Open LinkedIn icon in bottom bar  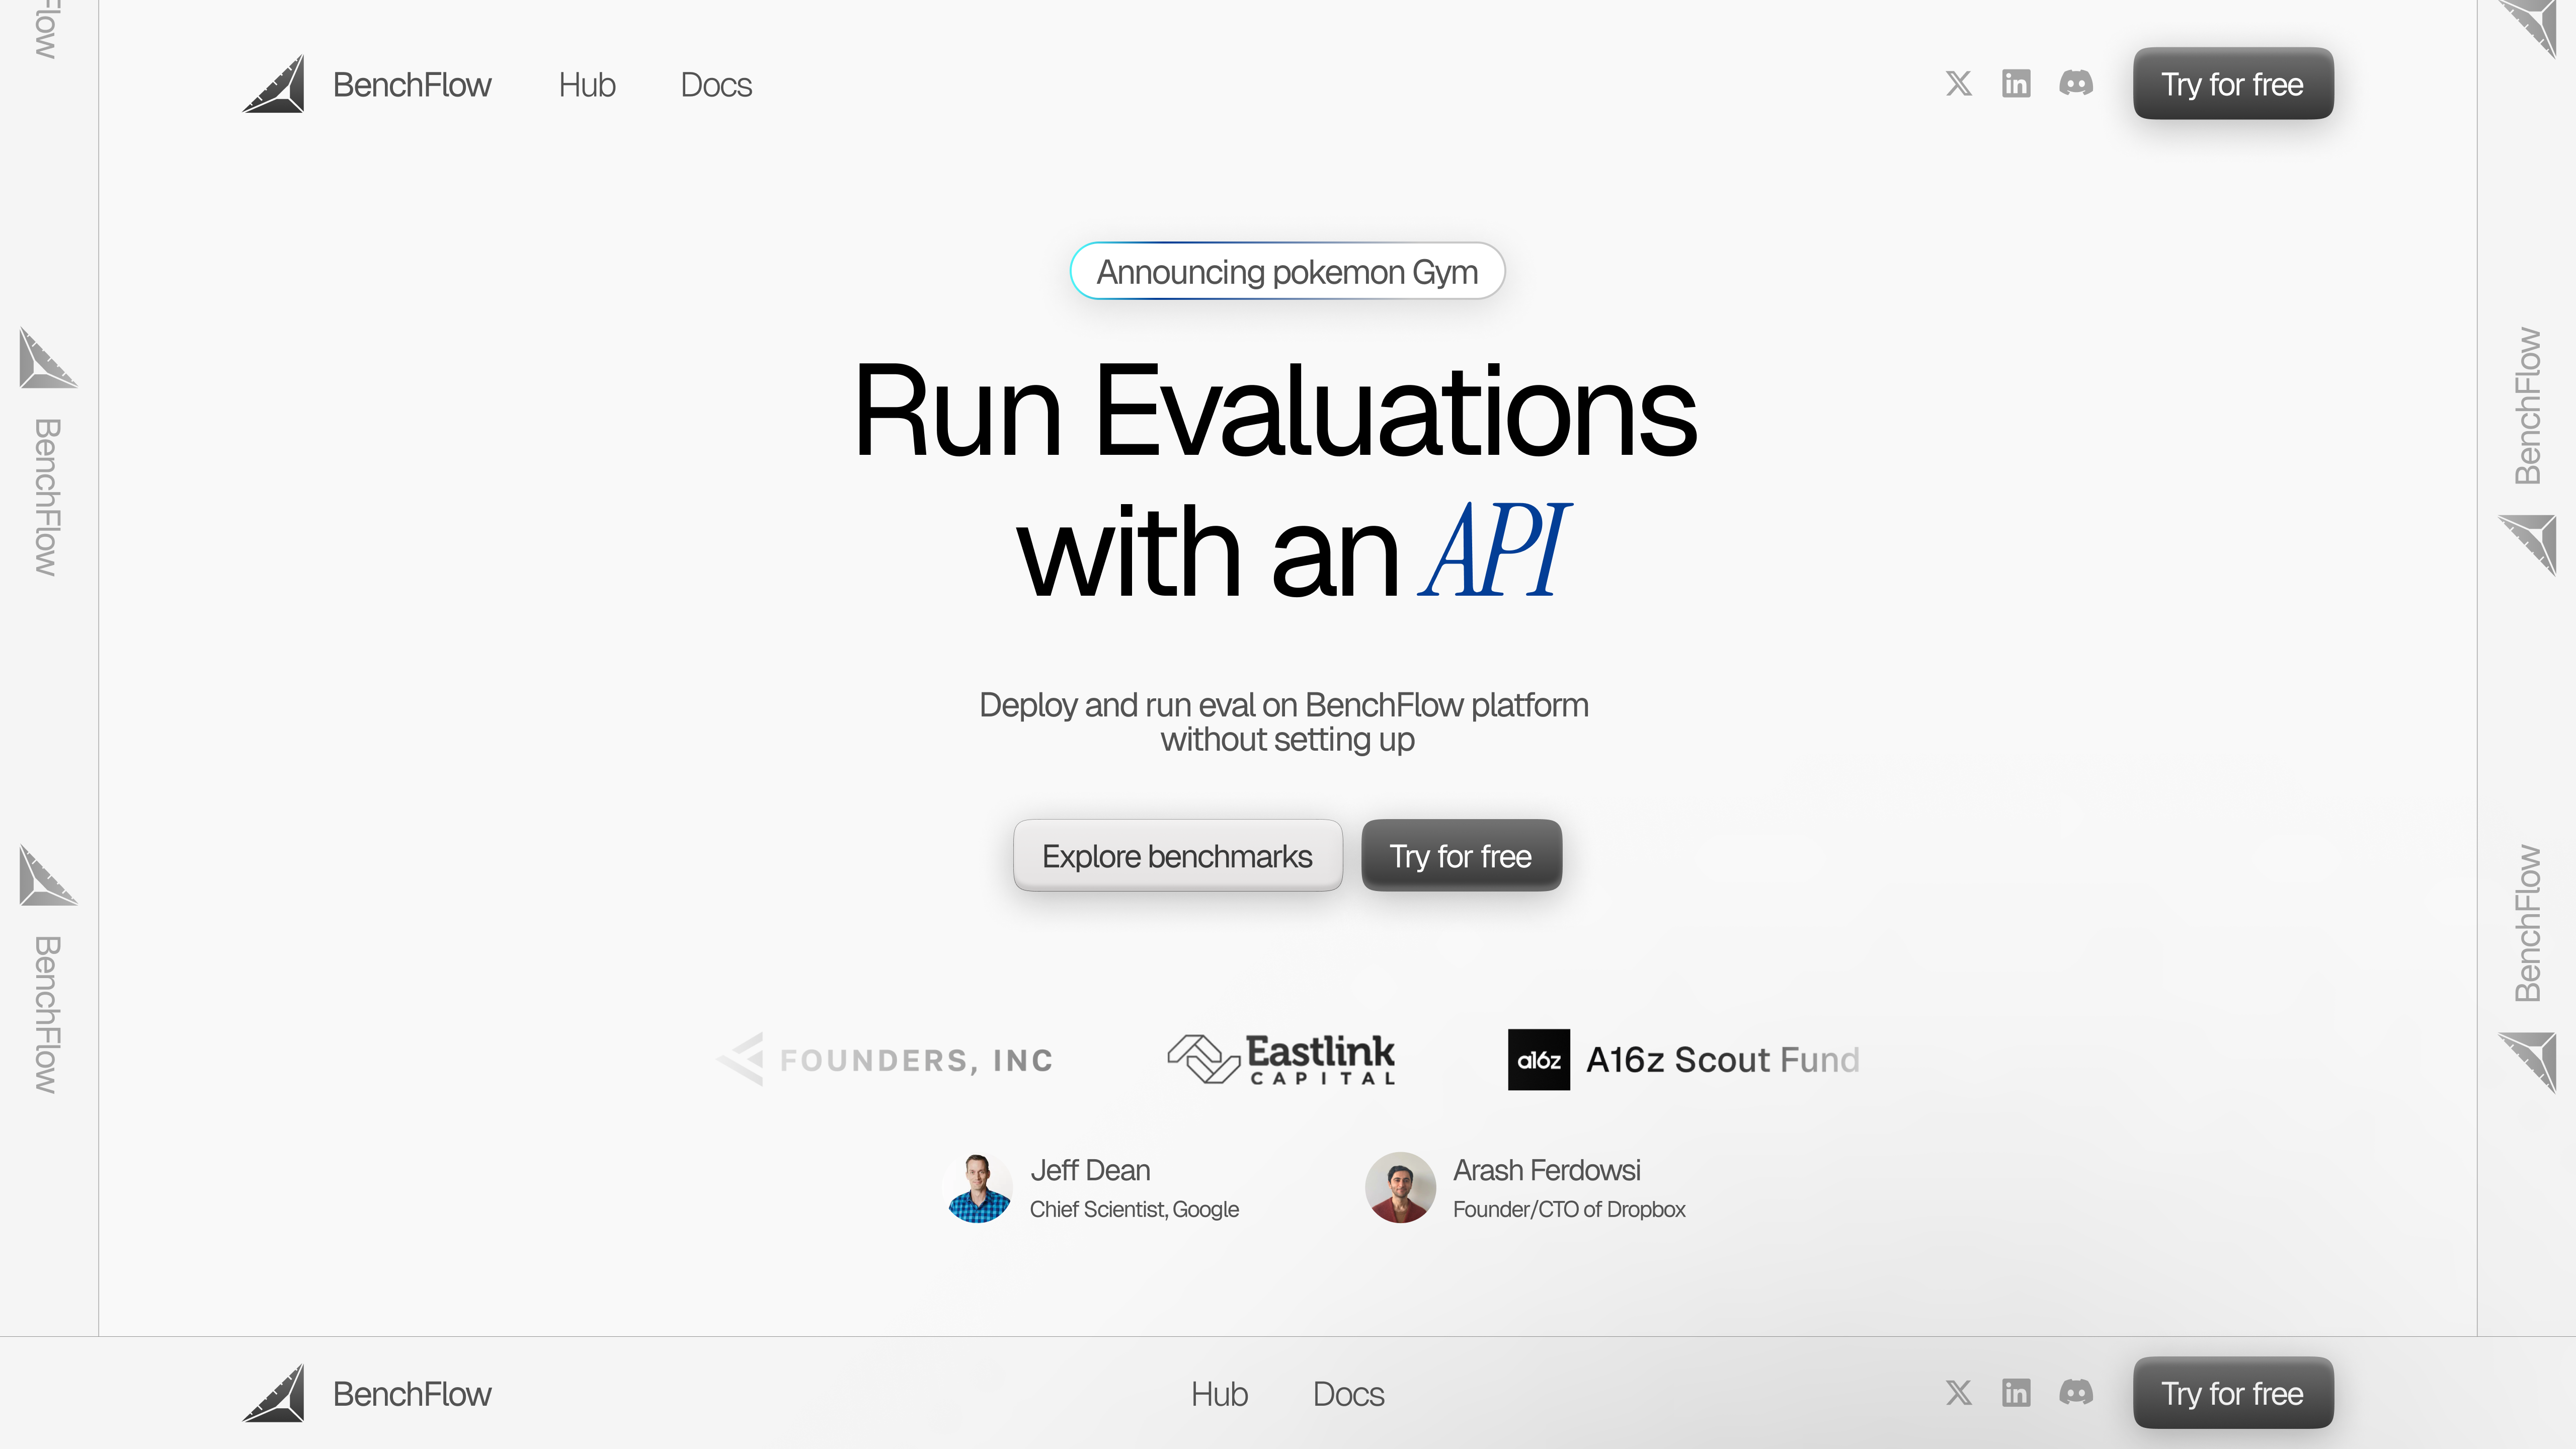point(2016,1393)
